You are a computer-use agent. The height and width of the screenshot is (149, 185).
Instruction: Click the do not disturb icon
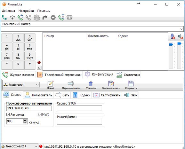tap(53, 18)
